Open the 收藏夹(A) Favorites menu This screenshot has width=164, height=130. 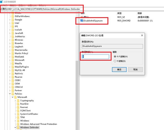(x=32, y=5)
